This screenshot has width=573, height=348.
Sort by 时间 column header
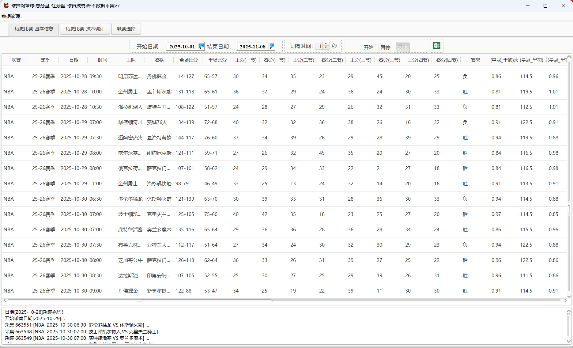pyautogui.click(x=103, y=60)
